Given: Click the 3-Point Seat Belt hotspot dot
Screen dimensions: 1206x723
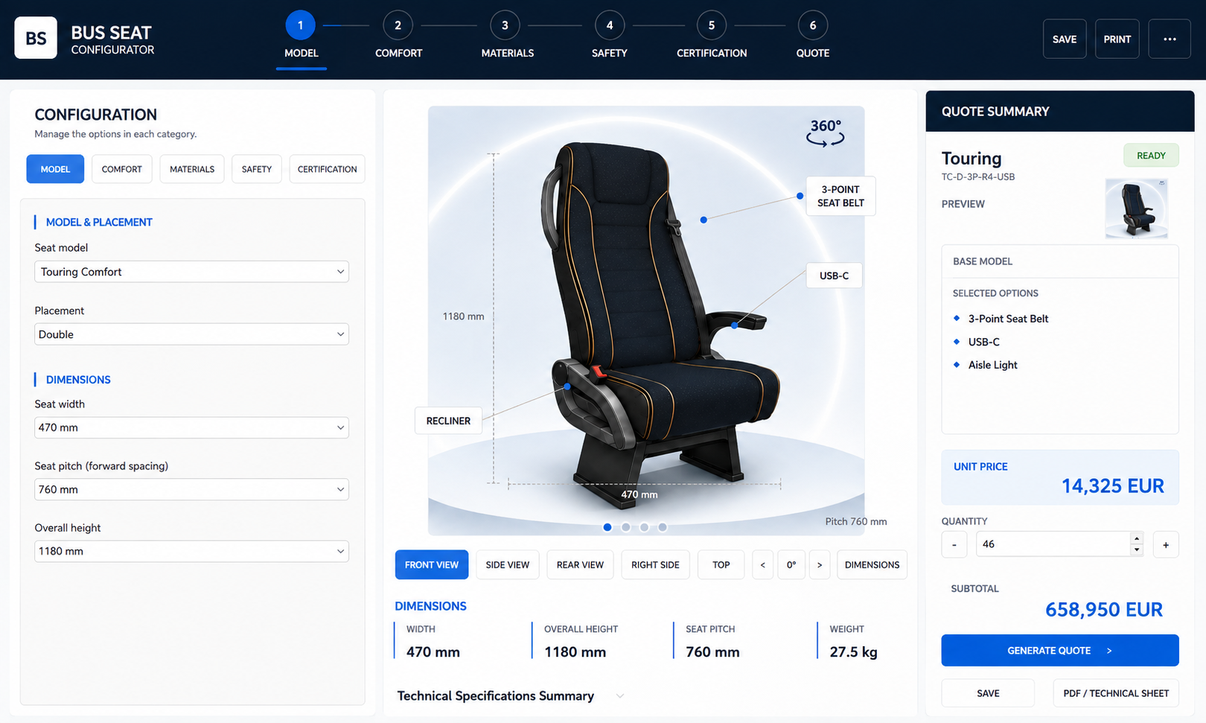Looking at the screenshot, I should [703, 220].
